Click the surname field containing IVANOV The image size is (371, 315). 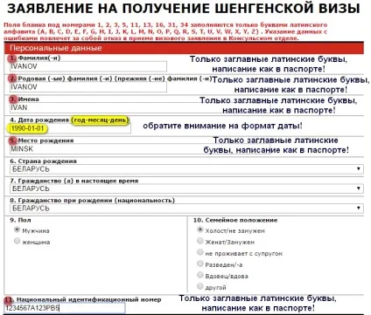[x=88, y=66]
